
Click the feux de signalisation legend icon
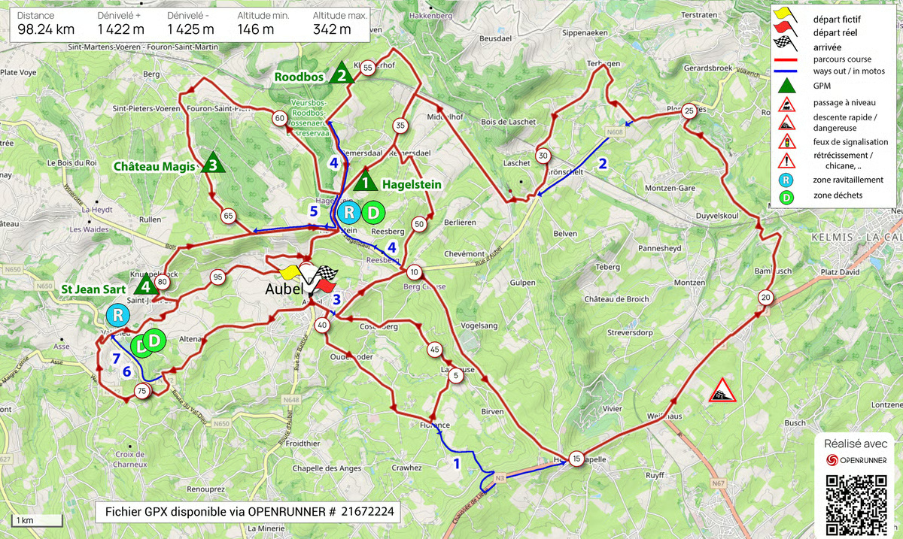(785, 141)
